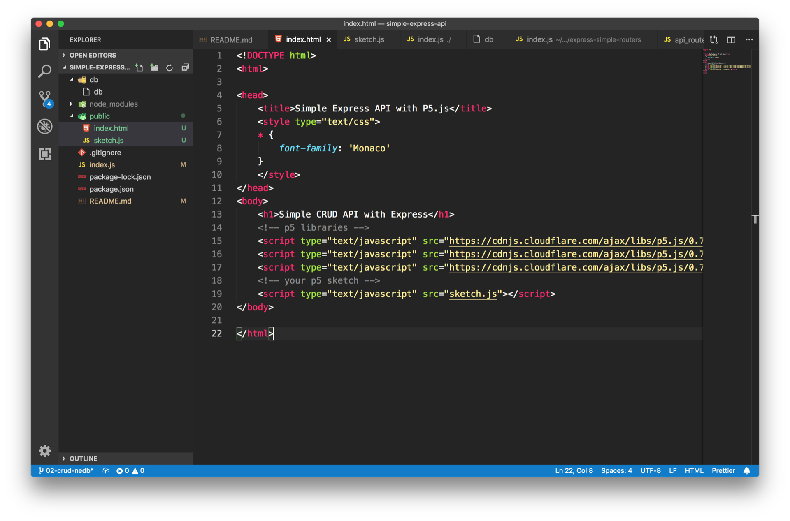Open the Source Control view
Screen dimensions: 790x521
(44, 99)
